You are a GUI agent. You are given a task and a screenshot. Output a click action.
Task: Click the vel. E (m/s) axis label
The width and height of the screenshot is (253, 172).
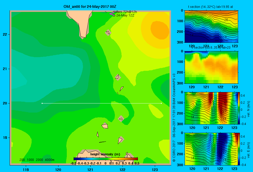(x=249, y=150)
